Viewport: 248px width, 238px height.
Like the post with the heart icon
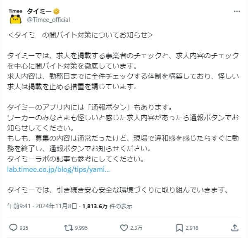124,227
